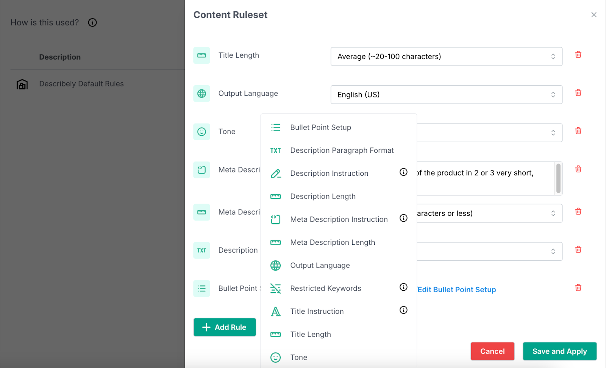Choose Description Paragraph Format from the menu
Image resolution: width=606 pixels, height=368 pixels.
coord(342,150)
